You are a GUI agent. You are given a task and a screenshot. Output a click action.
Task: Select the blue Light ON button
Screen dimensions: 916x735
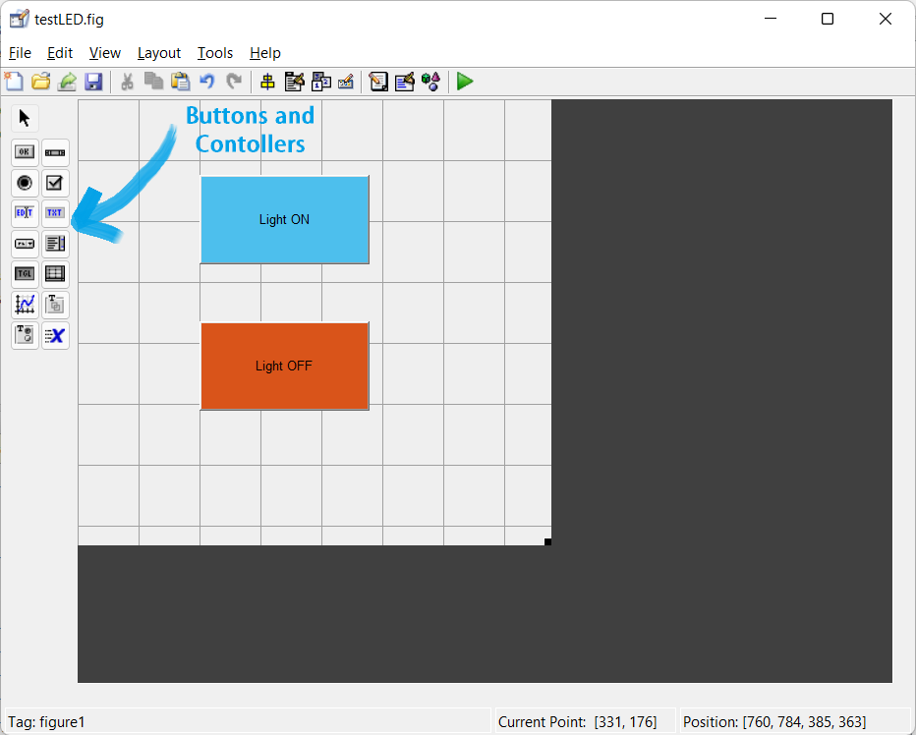(284, 220)
